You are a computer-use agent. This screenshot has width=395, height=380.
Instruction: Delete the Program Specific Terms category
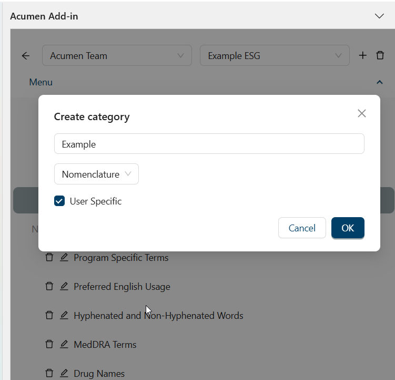49,257
